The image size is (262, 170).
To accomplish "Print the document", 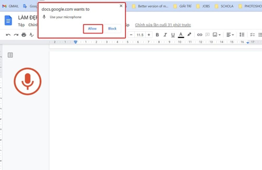I will [24, 35].
